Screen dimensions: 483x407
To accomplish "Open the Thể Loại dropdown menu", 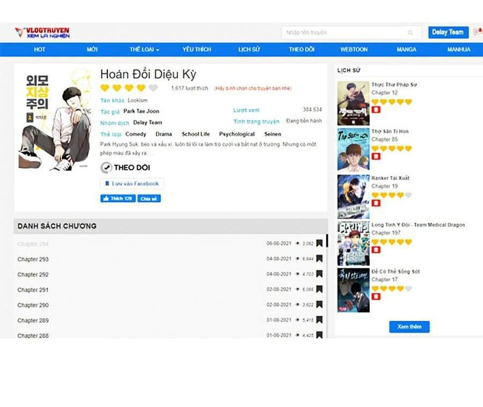I will [143, 49].
